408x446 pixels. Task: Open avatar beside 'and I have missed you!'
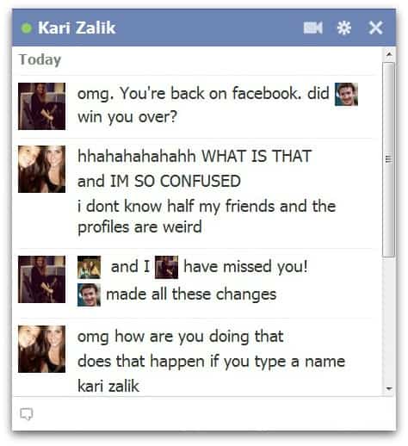tap(41, 279)
